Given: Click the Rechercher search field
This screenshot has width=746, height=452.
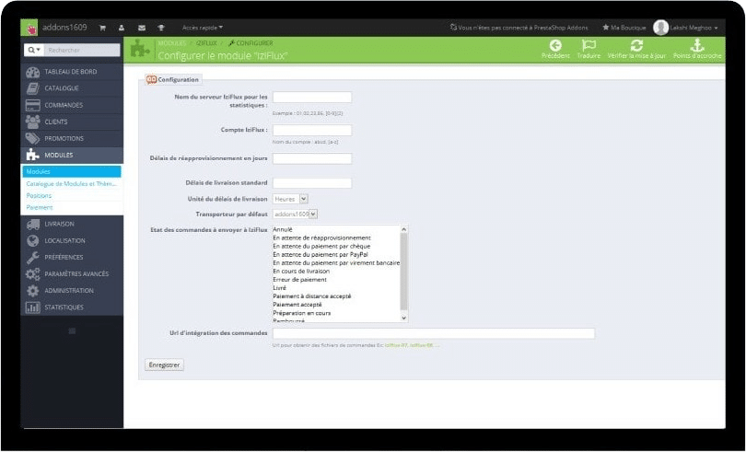Looking at the screenshot, I should pos(82,50).
